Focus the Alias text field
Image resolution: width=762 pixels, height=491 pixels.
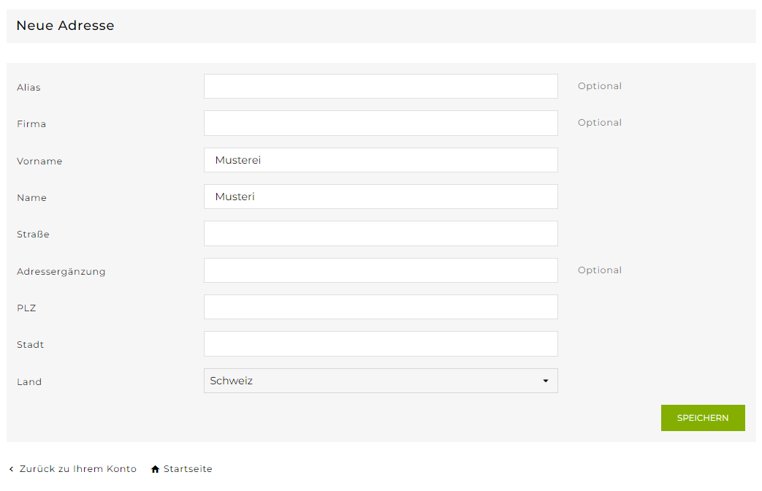[380, 86]
